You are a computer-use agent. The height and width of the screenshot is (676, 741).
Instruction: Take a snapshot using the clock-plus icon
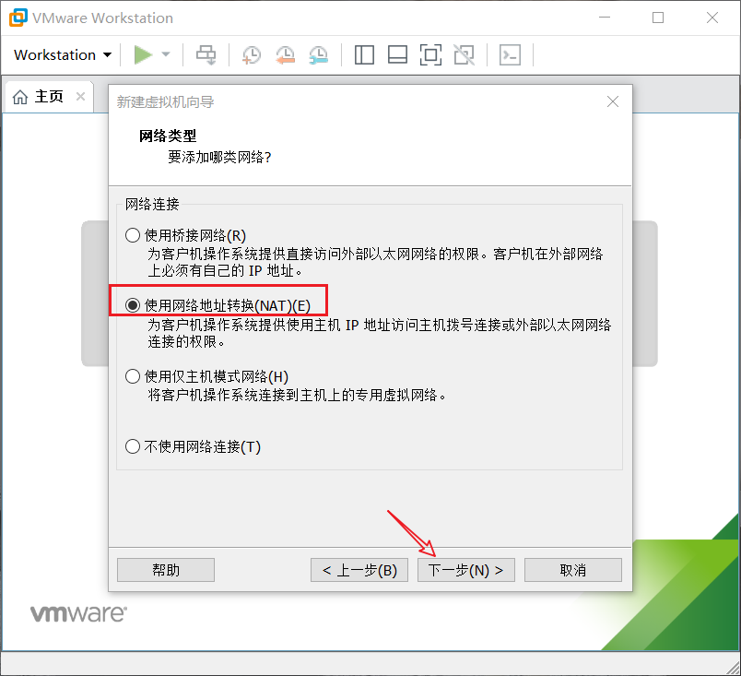[x=252, y=54]
